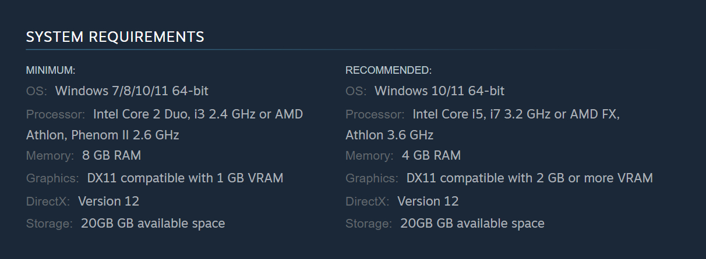Click the RECOMMENDED column label
This screenshot has height=259, width=706.
click(x=389, y=70)
